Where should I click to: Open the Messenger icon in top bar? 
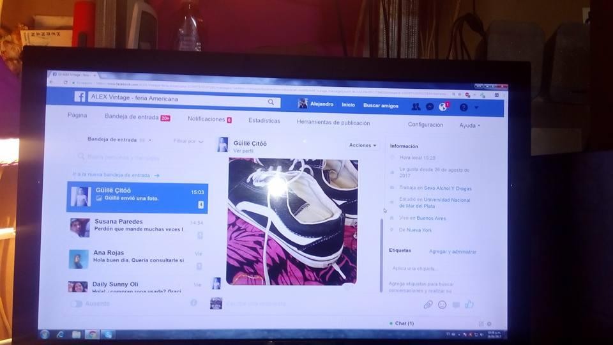click(x=430, y=107)
